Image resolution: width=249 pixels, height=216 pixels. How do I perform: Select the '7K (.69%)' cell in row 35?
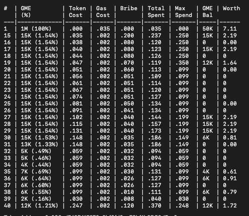[36, 172]
